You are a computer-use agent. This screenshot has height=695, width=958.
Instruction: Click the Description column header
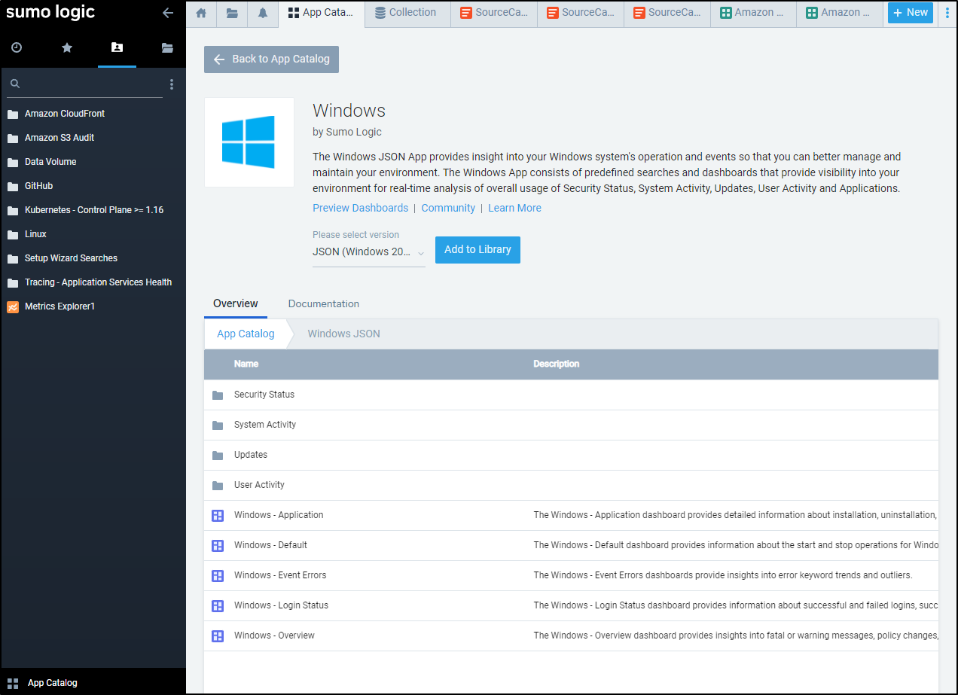[x=557, y=364]
